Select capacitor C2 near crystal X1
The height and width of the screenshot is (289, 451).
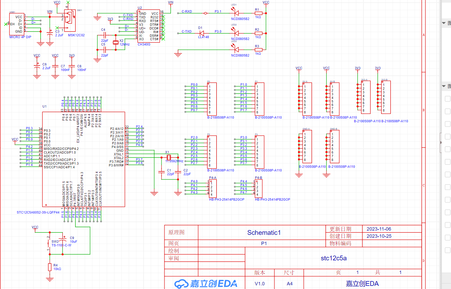click(178, 172)
